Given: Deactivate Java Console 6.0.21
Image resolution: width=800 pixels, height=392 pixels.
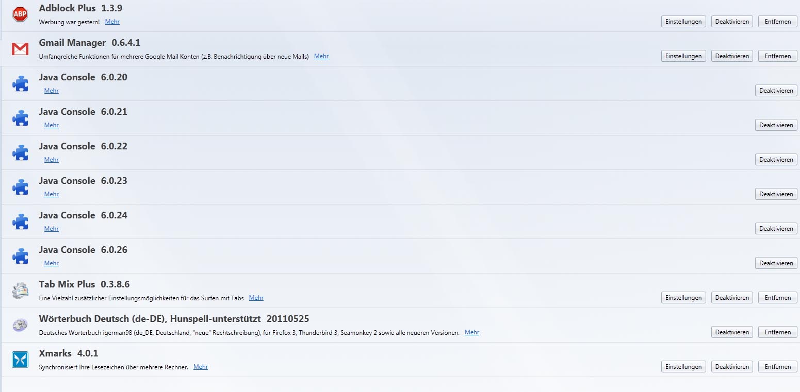Looking at the screenshot, I should click(x=776, y=125).
